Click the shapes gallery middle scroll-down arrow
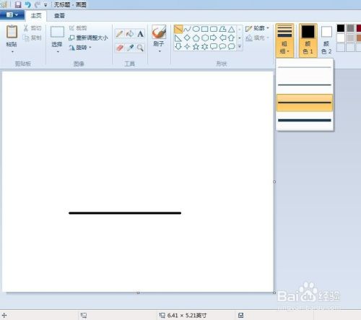Screen dimensions: 361x320 click(x=240, y=38)
